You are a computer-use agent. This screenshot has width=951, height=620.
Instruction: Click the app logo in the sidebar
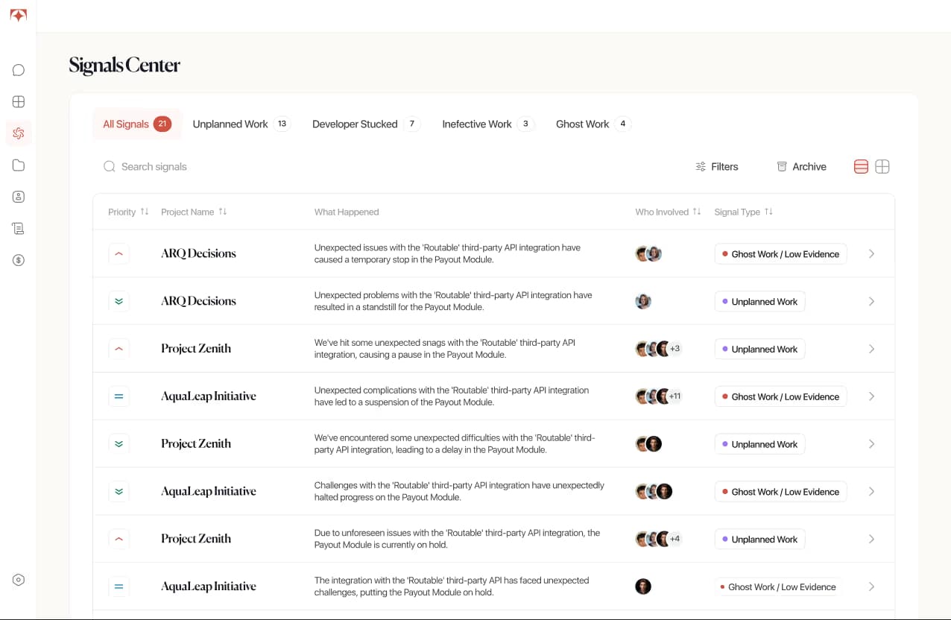(x=19, y=16)
